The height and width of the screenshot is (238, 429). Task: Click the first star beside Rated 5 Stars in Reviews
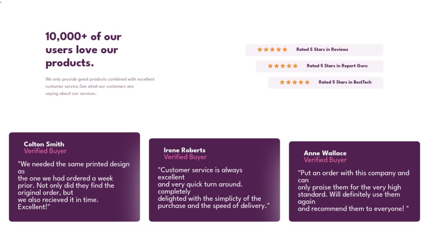[x=260, y=50]
